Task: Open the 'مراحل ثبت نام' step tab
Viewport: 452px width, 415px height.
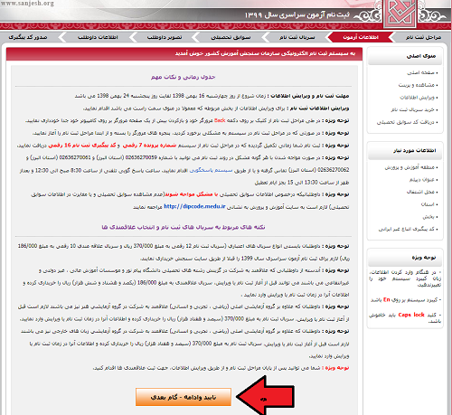Action: pyautogui.click(x=423, y=37)
